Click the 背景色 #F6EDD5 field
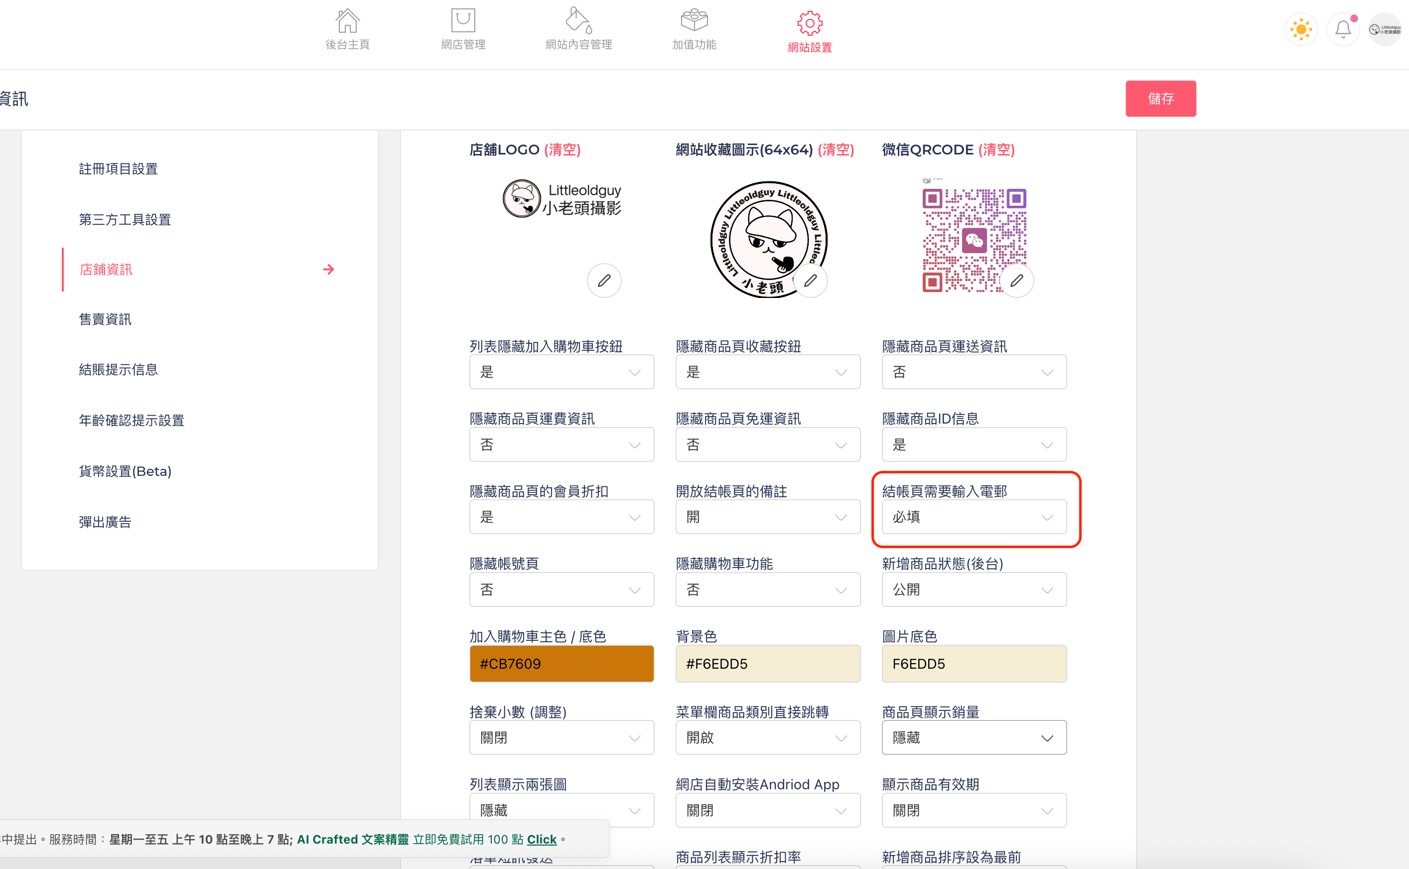Screen dimensions: 1409x869 coord(767,664)
